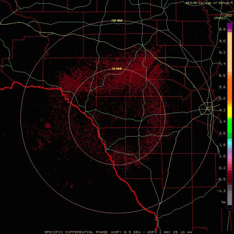This screenshot has width=234, height=234.
Task: Click the 100 NMI range ring label
Action: coord(117,21)
